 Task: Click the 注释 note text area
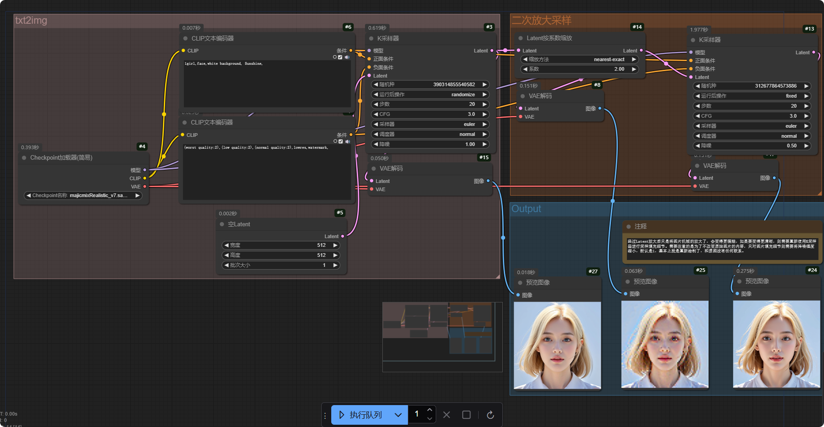coord(722,248)
